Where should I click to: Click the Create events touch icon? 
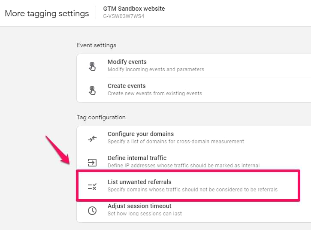(x=92, y=90)
